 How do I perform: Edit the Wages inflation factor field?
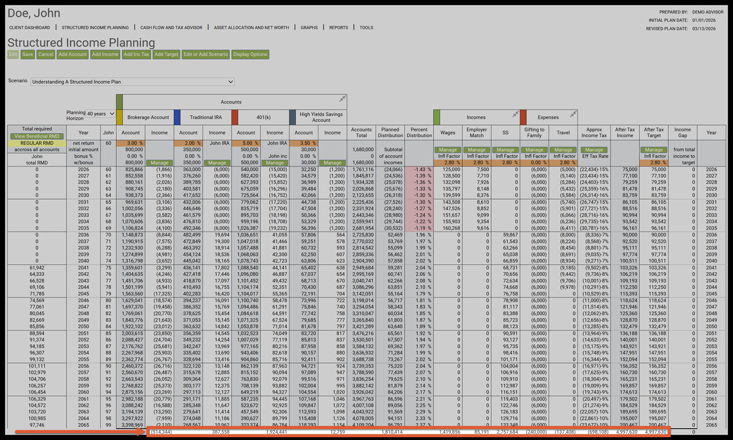point(448,163)
